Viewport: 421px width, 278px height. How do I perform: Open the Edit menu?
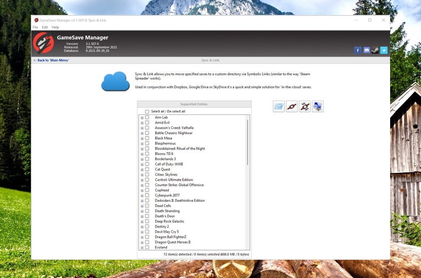click(45, 27)
